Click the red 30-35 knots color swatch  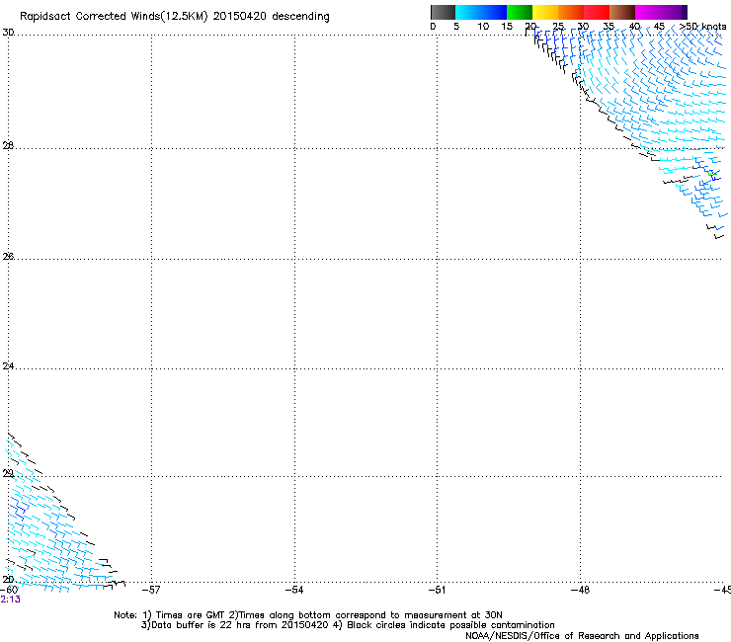[x=597, y=12]
